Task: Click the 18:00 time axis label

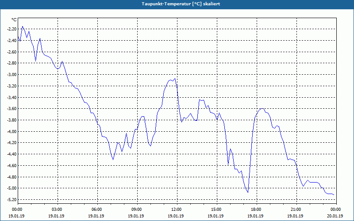Action: coord(257,210)
